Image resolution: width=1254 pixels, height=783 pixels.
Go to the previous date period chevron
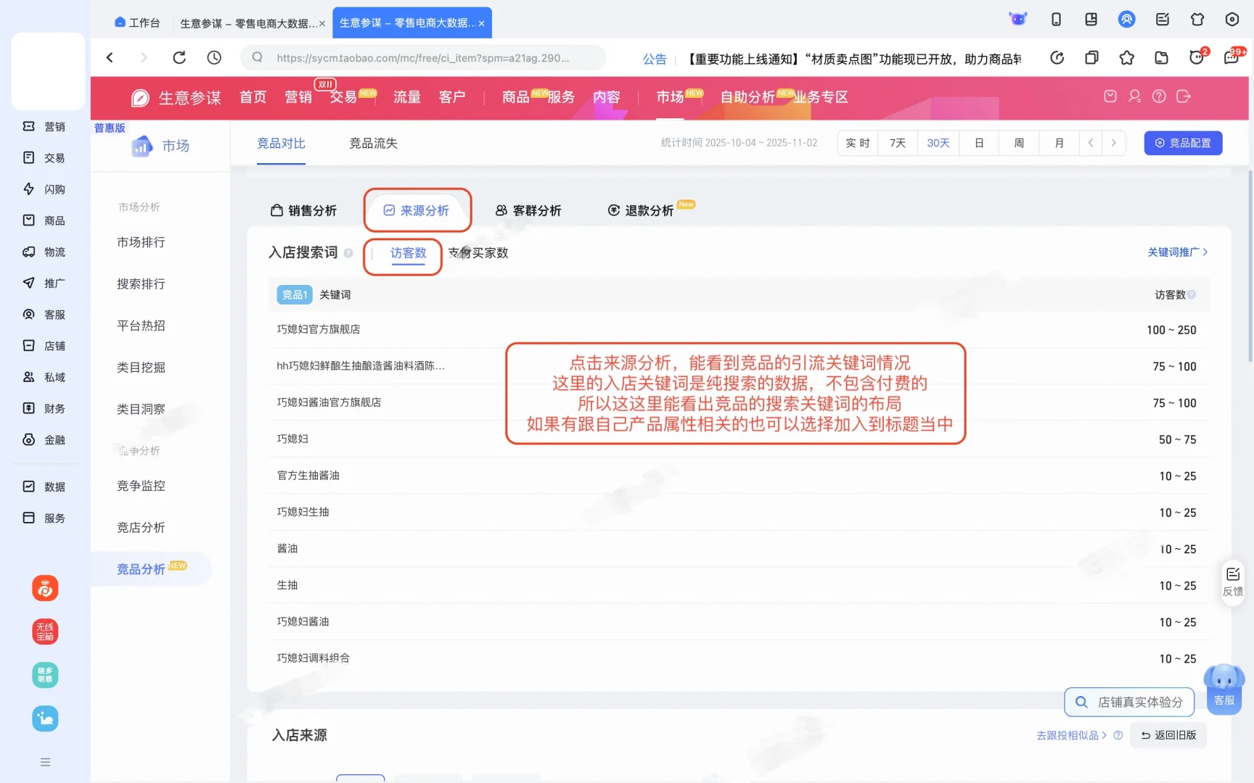click(x=1091, y=143)
